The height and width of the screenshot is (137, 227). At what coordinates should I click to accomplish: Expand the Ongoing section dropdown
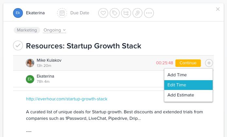[55, 30]
